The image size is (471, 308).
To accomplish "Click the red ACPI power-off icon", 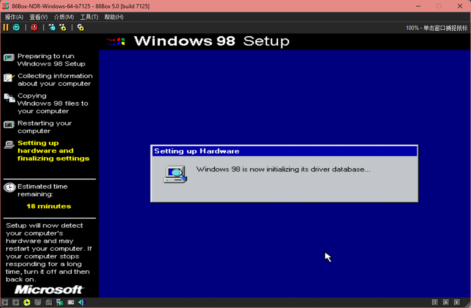I will (x=34, y=27).
